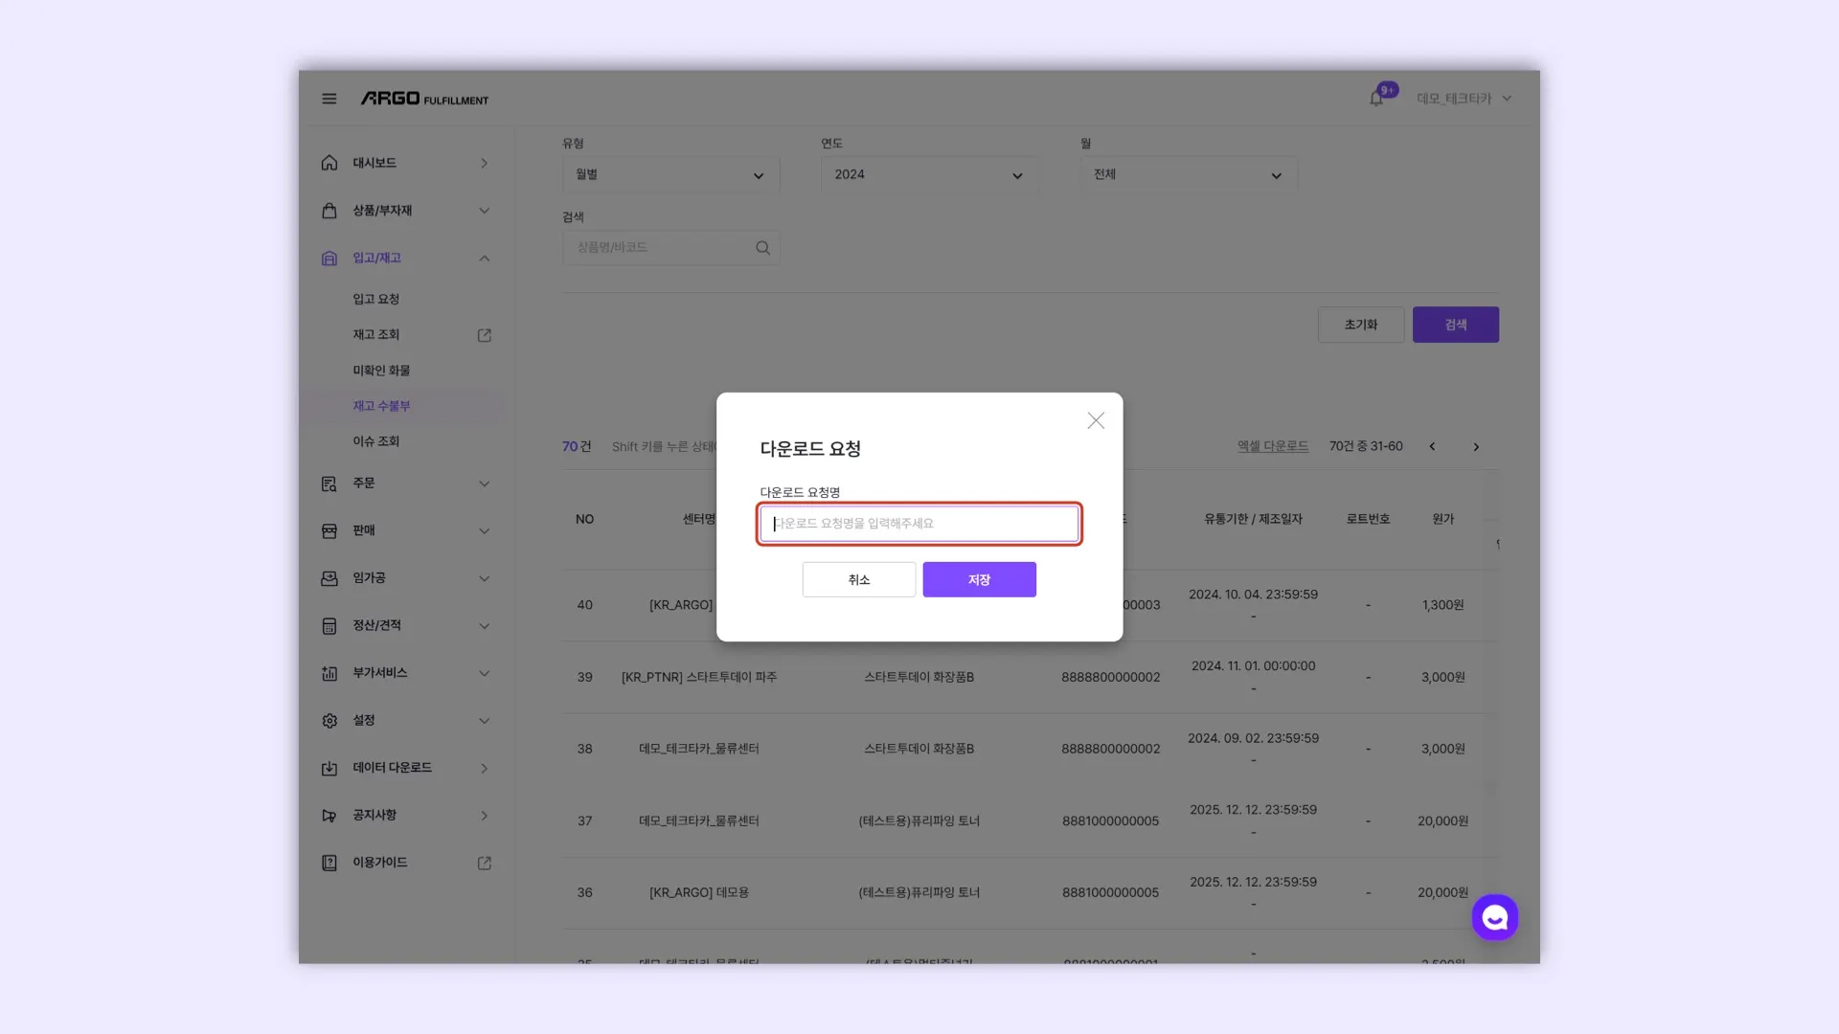Open external link icon next to 재고 조회
This screenshot has height=1034, width=1839.
coord(485,335)
